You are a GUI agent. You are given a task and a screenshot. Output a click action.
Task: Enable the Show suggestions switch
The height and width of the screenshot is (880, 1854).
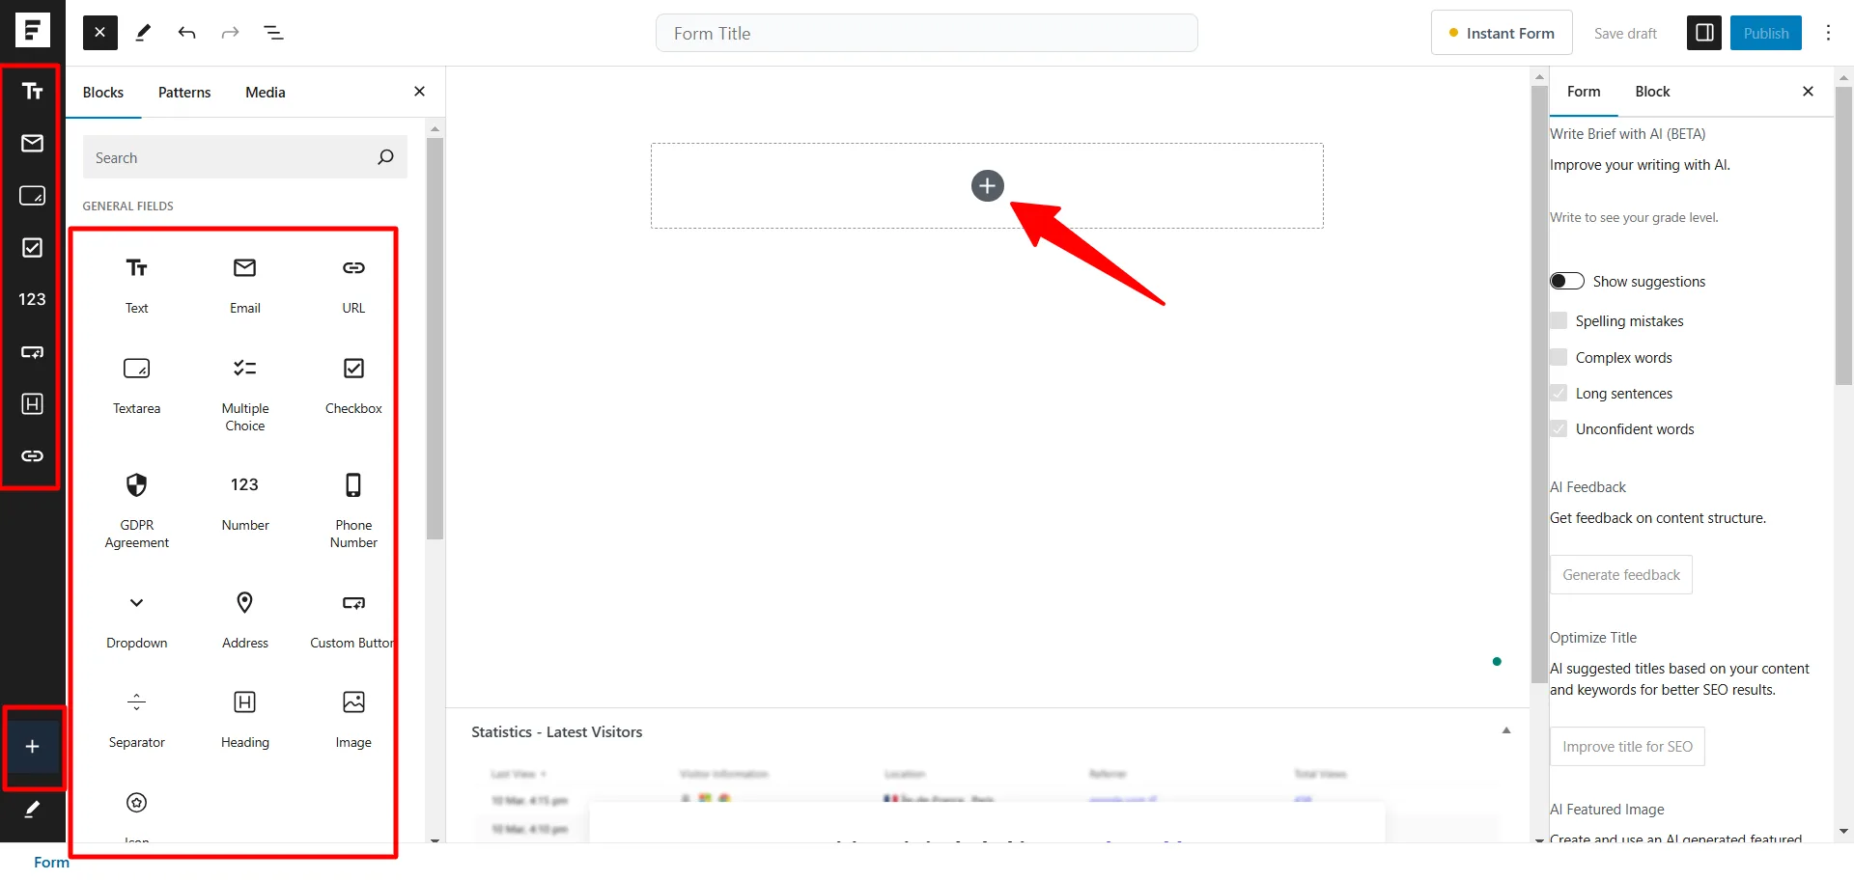click(1566, 281)
